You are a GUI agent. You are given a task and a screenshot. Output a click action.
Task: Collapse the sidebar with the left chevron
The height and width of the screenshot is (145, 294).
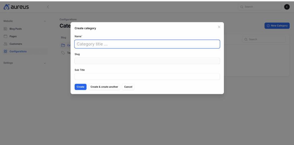point(48,7)
